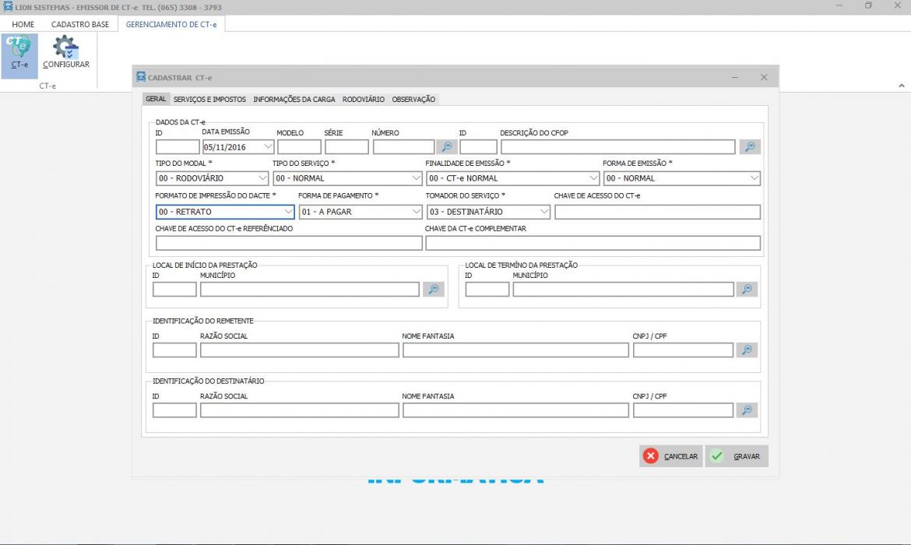Expand Forma de Emissão dropdown
The width and height of the screenshot is (911, 545).
click(754, 178)
